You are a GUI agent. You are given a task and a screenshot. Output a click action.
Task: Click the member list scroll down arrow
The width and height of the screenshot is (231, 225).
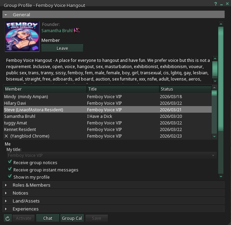[214, 137]
